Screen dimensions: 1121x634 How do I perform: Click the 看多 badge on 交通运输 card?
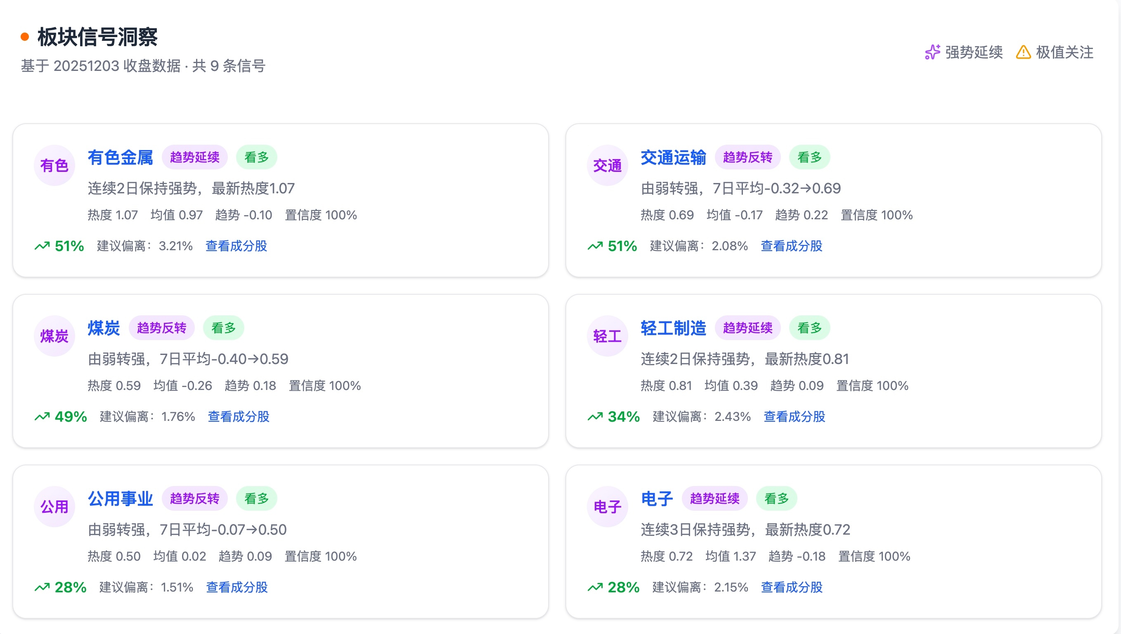(809, 157)
